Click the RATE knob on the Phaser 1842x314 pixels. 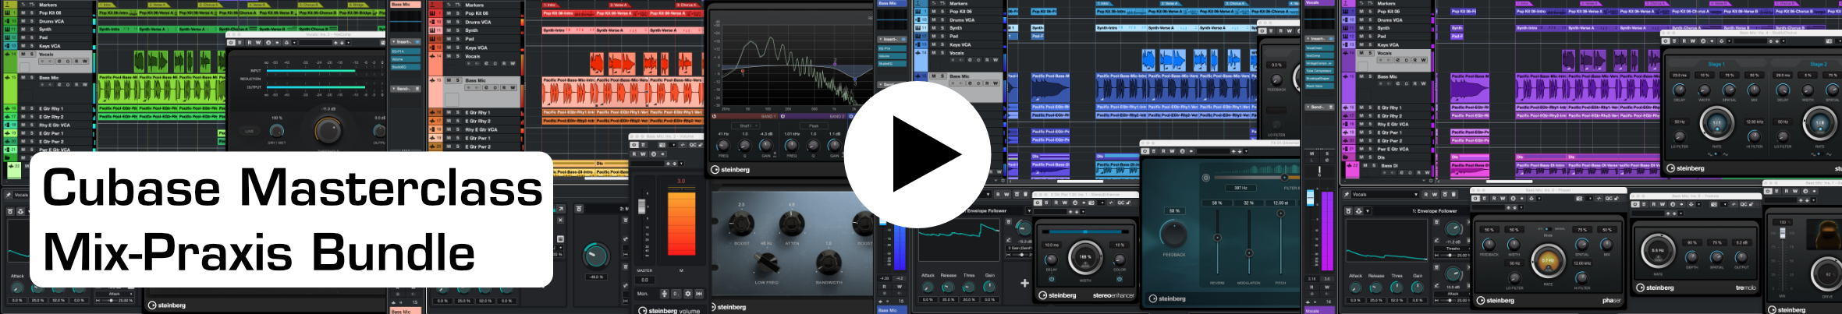1548,261
